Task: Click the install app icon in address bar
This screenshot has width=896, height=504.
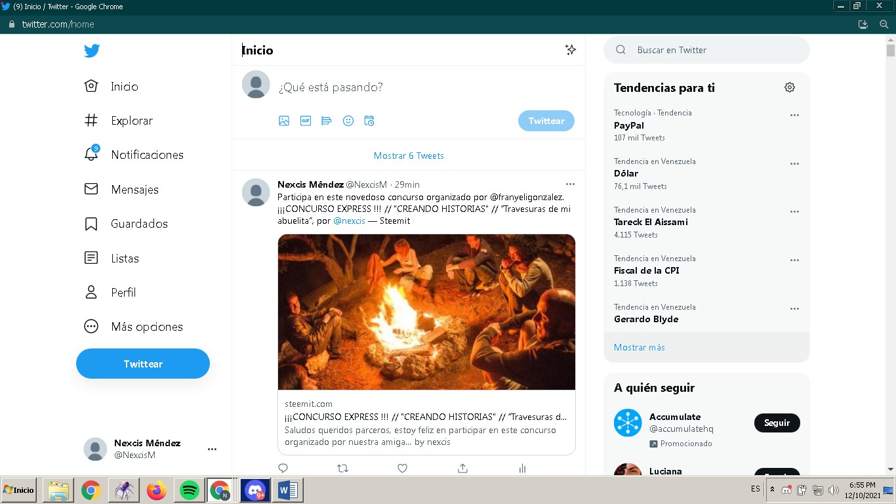Action: point(863,24)
